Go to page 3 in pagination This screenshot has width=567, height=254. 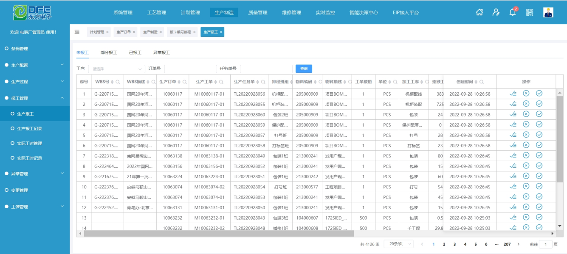click(x=454, y=244)
